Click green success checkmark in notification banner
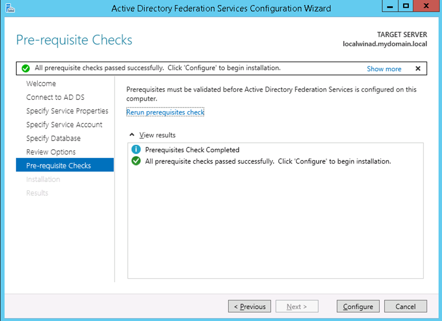Screen dimensions: 442x321 (26, 68)
